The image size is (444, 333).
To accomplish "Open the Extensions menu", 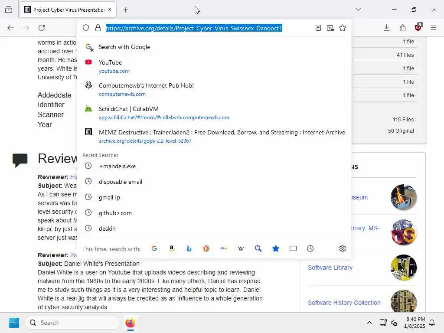I will [x=402, y=28].
